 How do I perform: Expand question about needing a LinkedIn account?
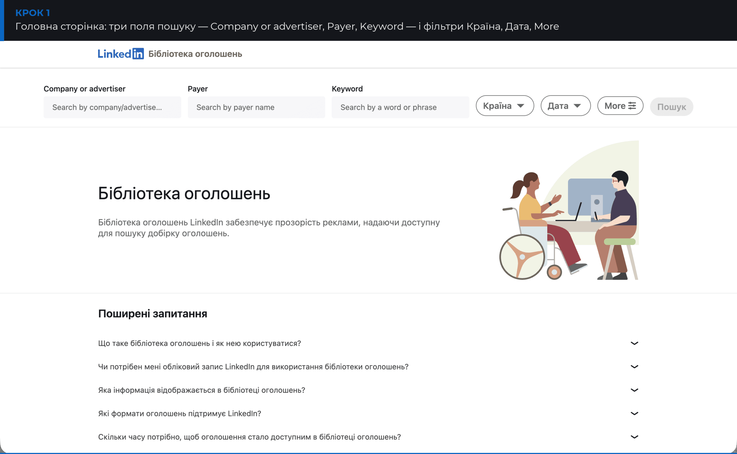tap(368, 367)
